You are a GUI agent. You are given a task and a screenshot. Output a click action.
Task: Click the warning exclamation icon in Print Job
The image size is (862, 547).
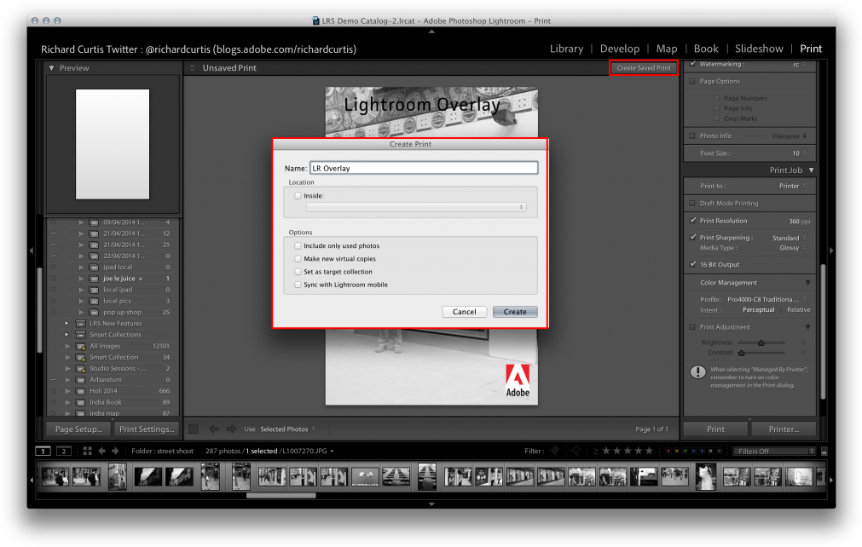click(697, 372)
